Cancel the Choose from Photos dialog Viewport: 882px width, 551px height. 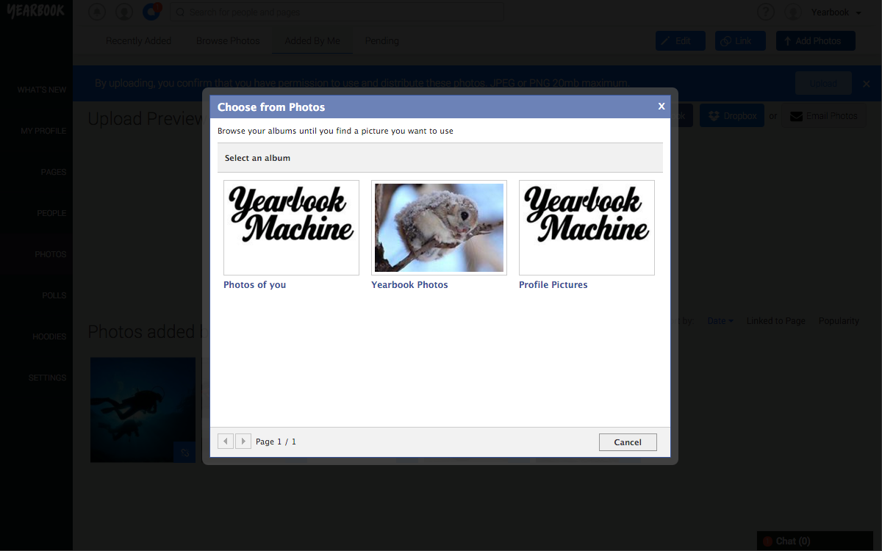tap(628, 442)
